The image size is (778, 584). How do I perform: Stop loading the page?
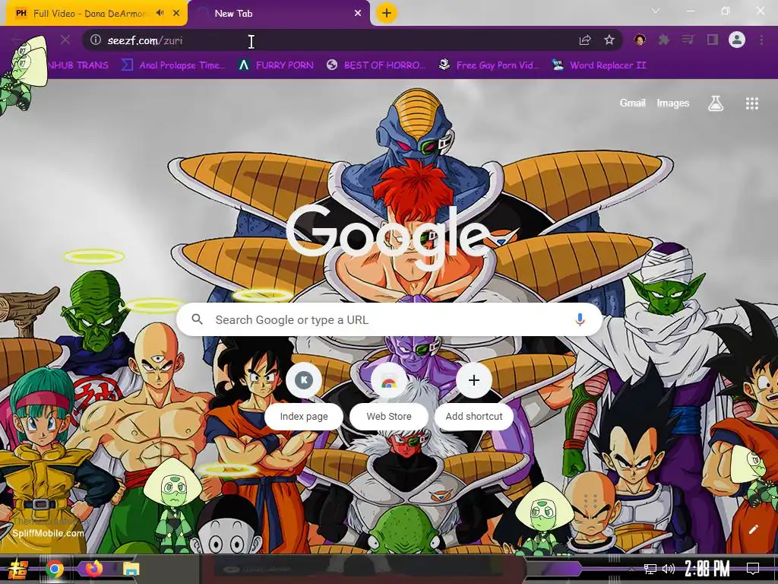[65, 40]
